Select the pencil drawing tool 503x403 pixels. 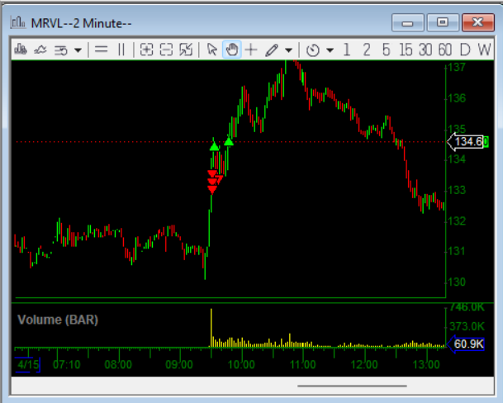tap(272, 50)
